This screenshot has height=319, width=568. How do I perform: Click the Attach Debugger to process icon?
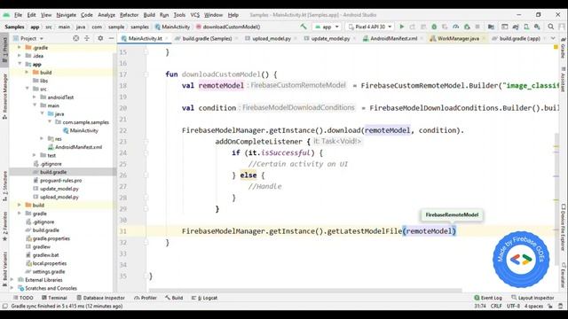(x=467, y=27)
